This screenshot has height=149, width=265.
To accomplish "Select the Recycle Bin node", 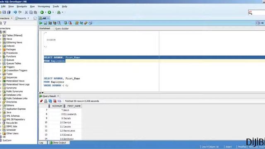I will pos(12,123).
